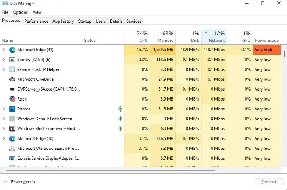Click the Corsair.Service.DisplayAdapter icon
Viewport: 287px width, 190px height.
click(12, 158)
